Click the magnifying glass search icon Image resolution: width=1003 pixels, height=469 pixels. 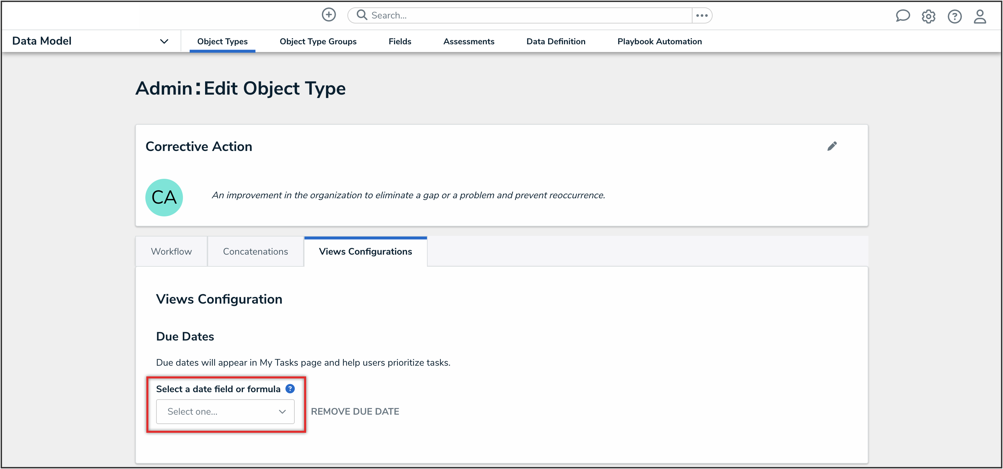(362, 15)
